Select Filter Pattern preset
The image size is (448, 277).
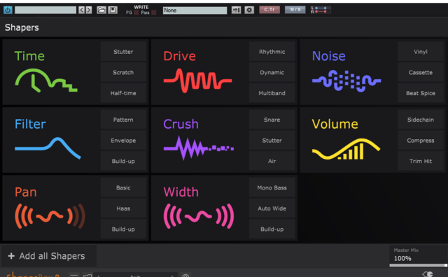click(x=123, y=120)
